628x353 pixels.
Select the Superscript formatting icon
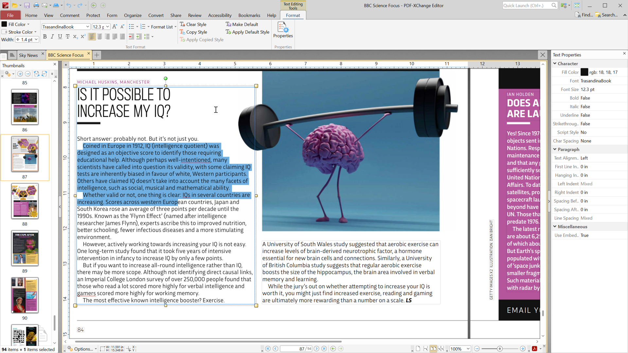pyautogui.click(x=83, y=37)
